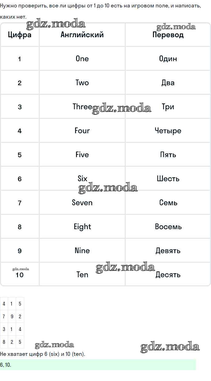Click the translation 'Один'
Image resolution: width=211 pixels, height=381 pixels.
point(168,59)
